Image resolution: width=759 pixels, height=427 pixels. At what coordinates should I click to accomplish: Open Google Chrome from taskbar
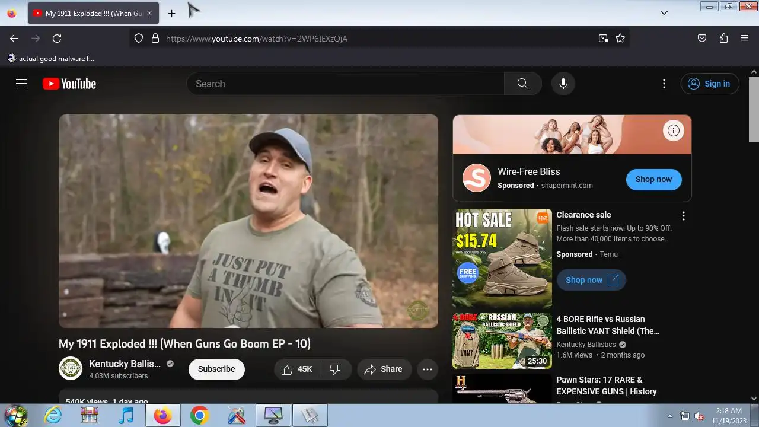click(199, 416)
